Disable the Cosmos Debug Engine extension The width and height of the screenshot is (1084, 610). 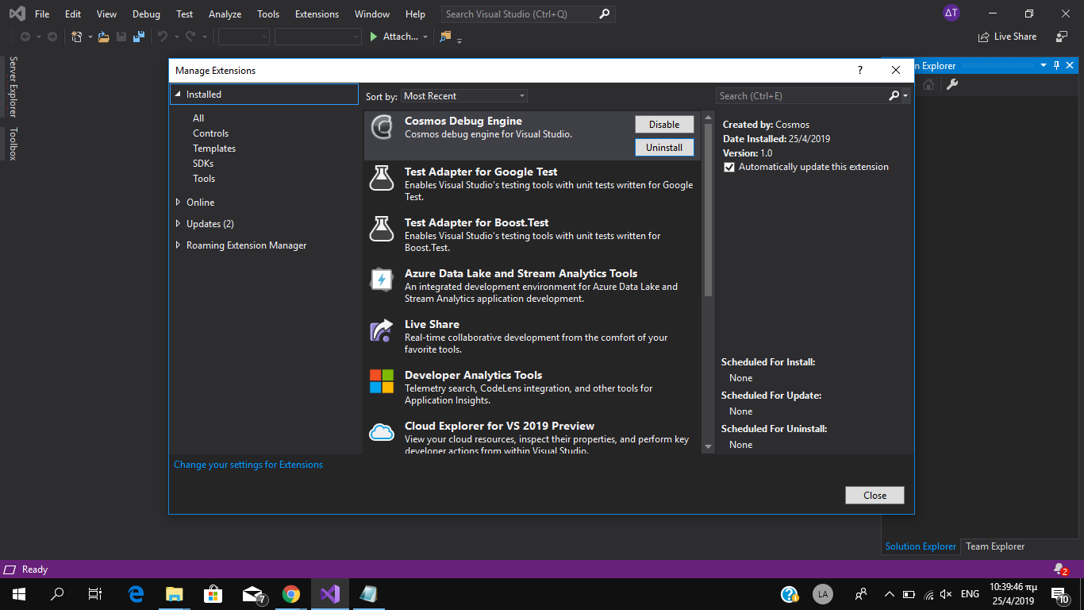tap(664, 125)
